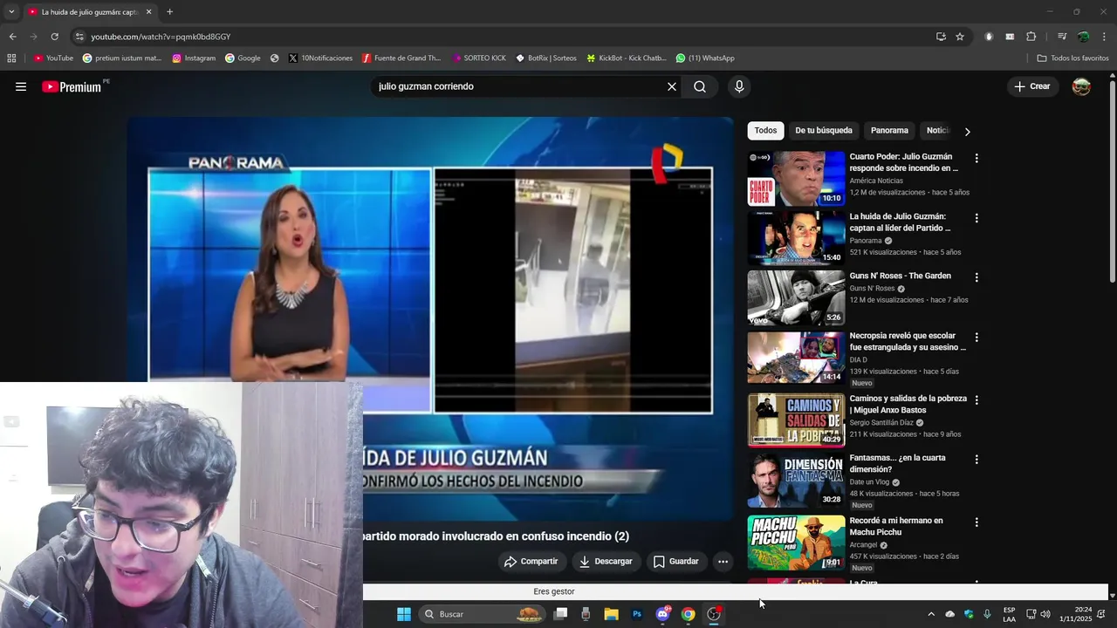Open the YouTube account avatar menu
Screen dimensions: 1117x628
click(x=1081, y=86)
